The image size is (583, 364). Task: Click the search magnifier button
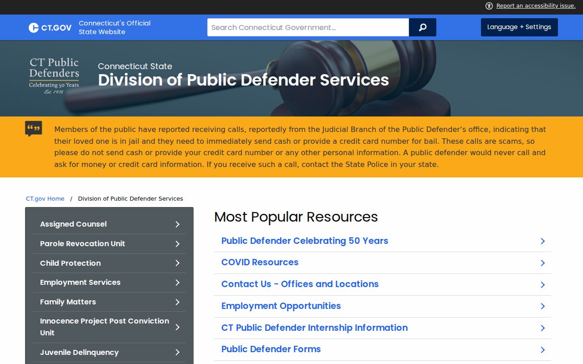pos(423,27)
